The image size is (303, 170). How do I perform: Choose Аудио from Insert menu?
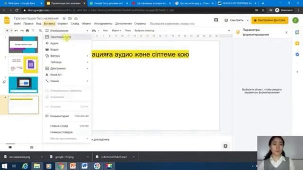[67, 43]
